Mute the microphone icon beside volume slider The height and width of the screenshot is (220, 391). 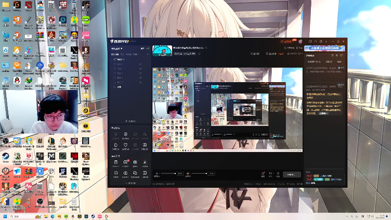click(157, 174)
